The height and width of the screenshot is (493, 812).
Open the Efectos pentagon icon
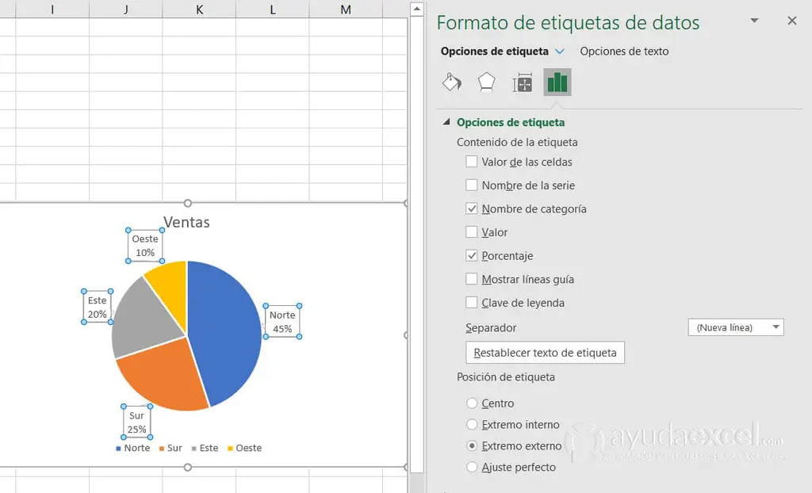[486, 82]
